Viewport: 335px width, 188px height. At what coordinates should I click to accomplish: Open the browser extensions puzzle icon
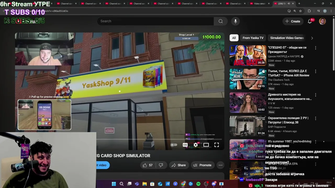click(309, 11)
